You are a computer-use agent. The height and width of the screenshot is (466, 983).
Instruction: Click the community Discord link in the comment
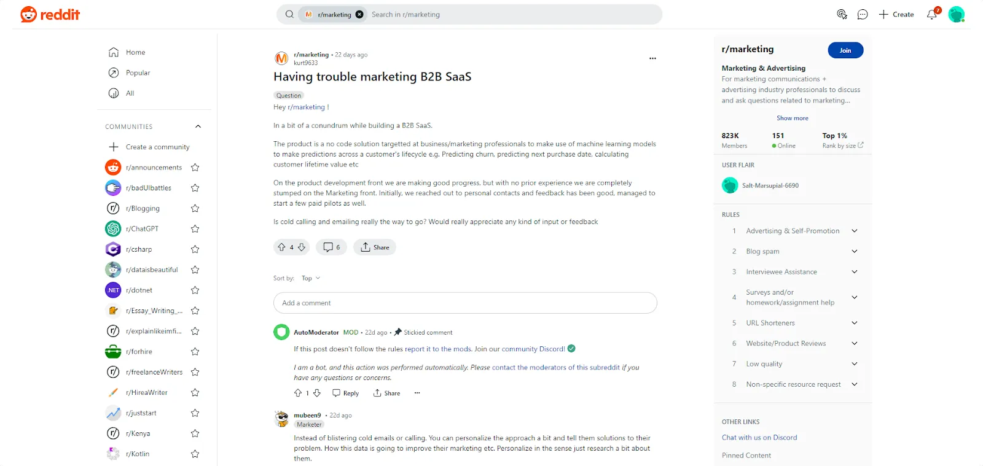click(x=533, y=349)
